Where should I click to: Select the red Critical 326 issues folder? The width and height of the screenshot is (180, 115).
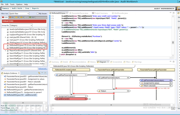click(x=5, y=17)
